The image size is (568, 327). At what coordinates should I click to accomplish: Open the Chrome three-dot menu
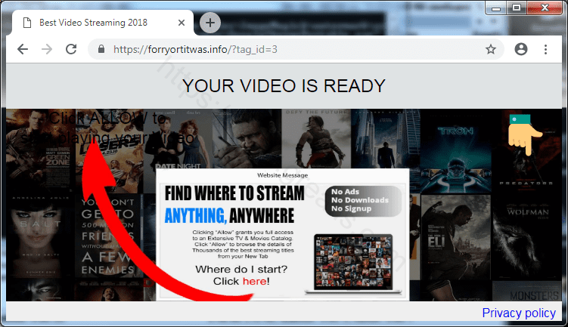(545, 49)
